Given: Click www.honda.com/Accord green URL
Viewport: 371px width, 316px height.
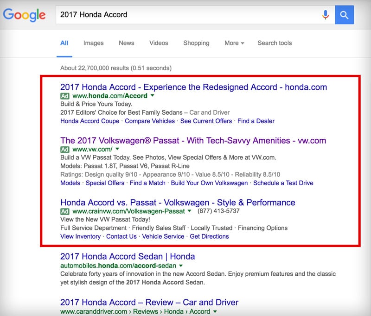Looking at the screenshot, I should pyautogui.click(x=110, y=96).
